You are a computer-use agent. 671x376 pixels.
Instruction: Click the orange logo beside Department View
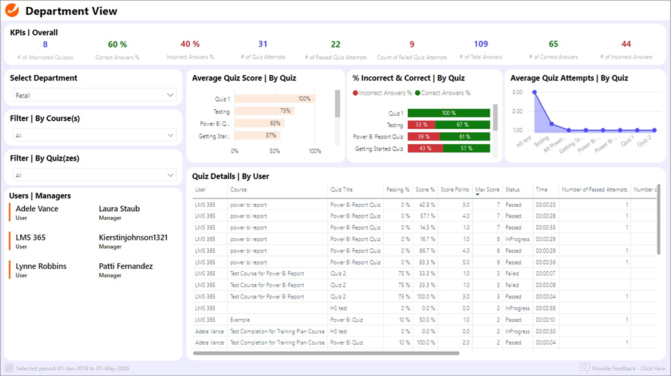click(x=13, y=11)
